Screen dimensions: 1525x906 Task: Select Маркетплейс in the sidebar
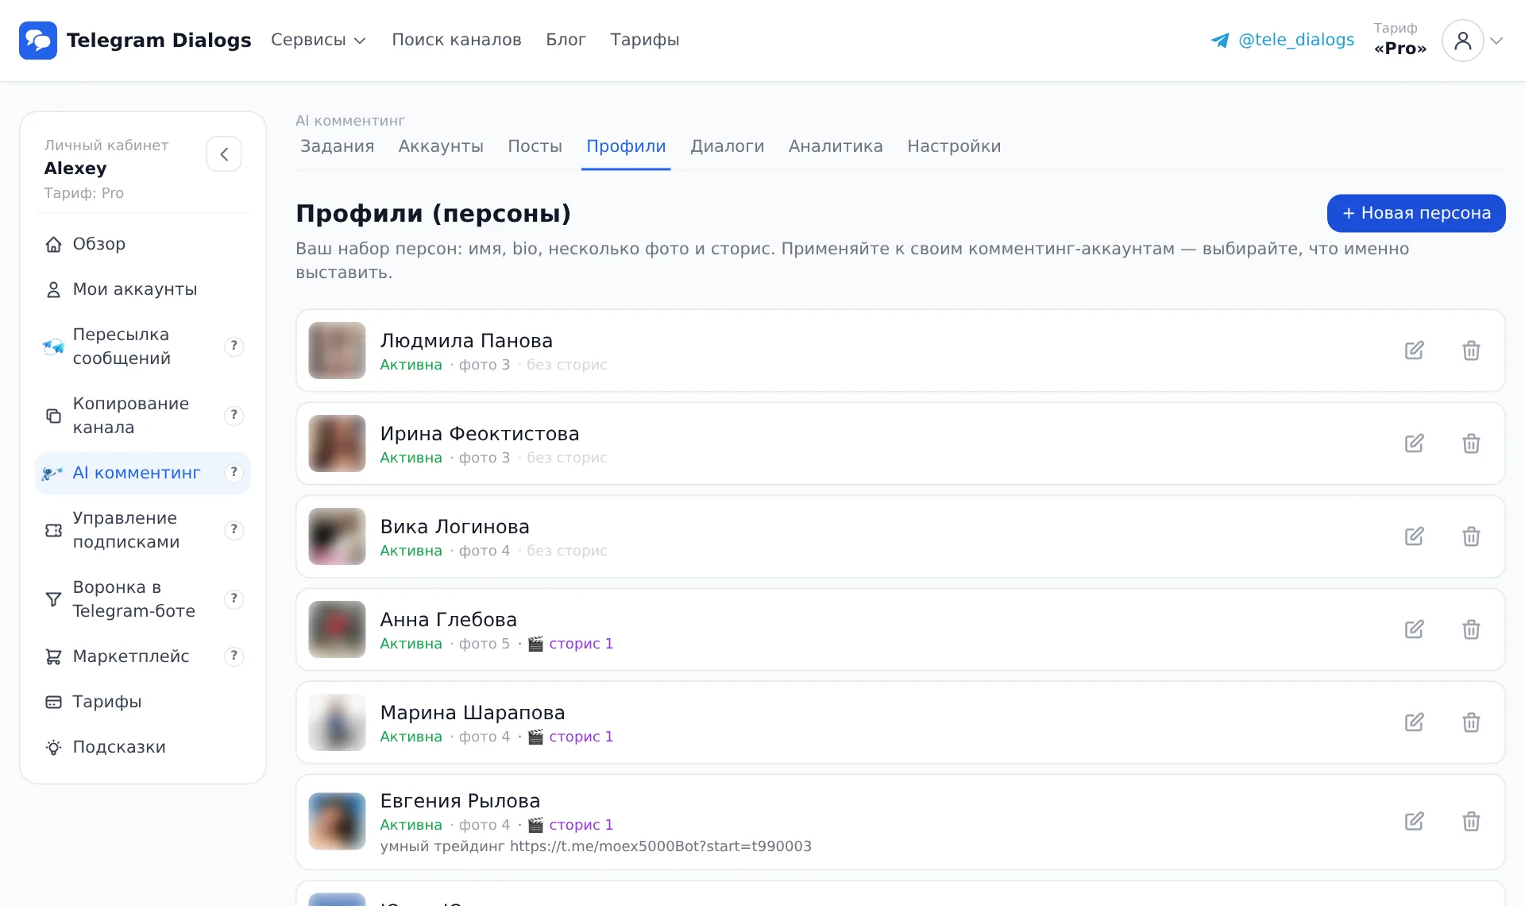131,656
